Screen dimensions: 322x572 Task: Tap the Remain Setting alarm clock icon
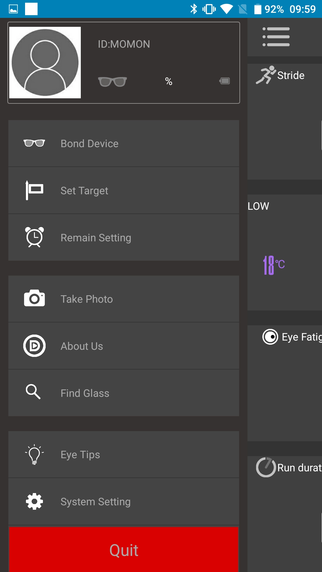[35, 237]
